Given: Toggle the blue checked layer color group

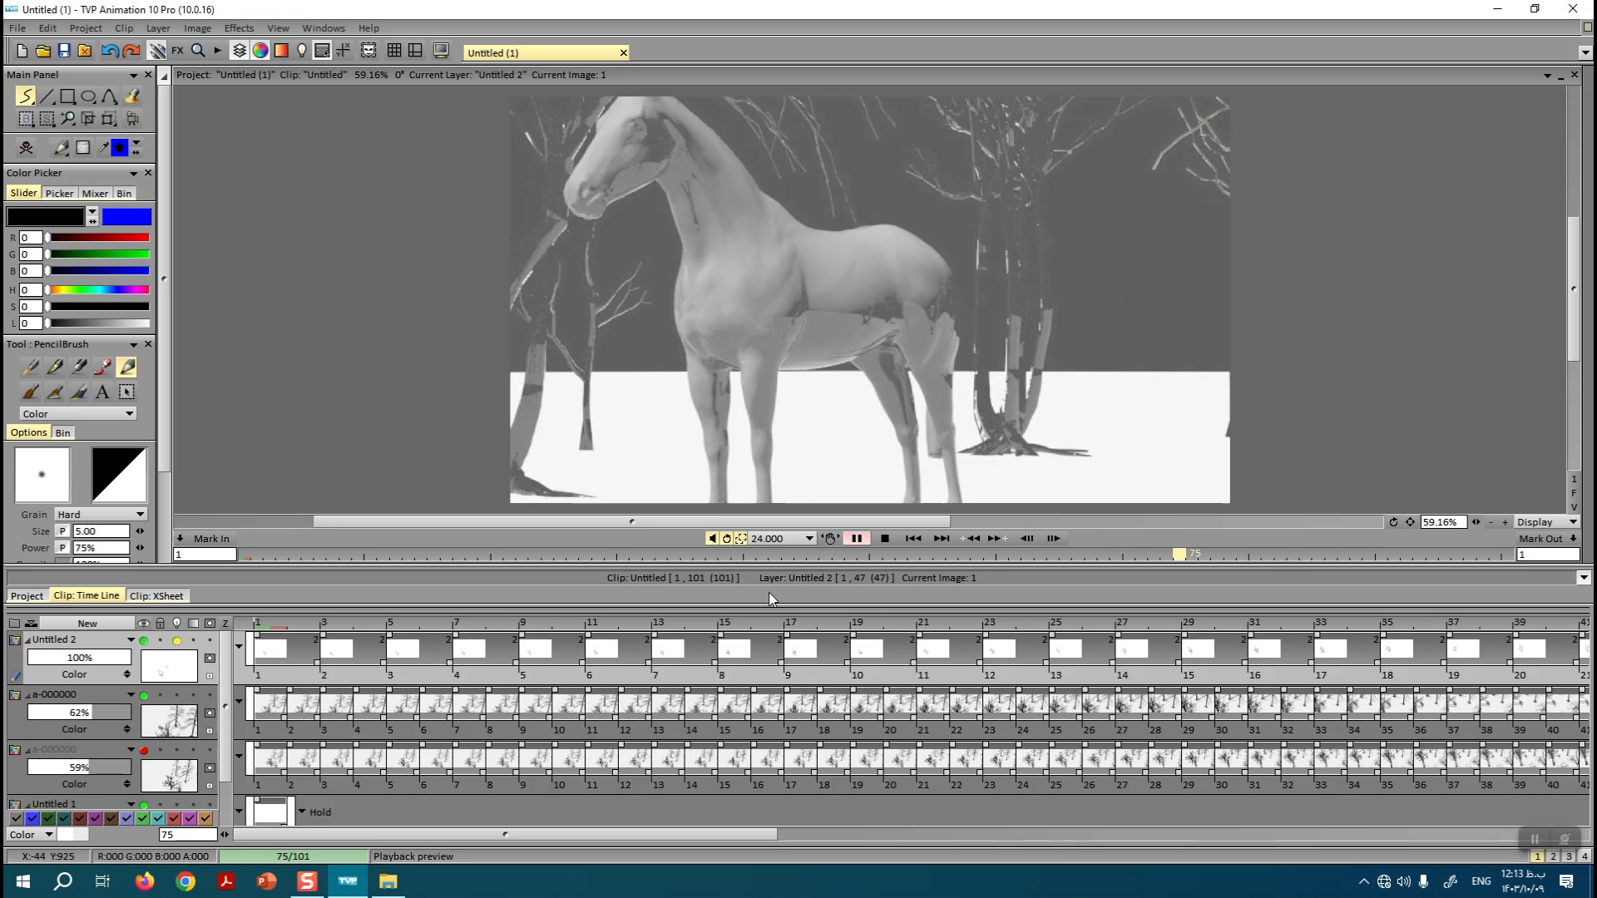Looking at the screenshot, I should click(x=32, y=819).
